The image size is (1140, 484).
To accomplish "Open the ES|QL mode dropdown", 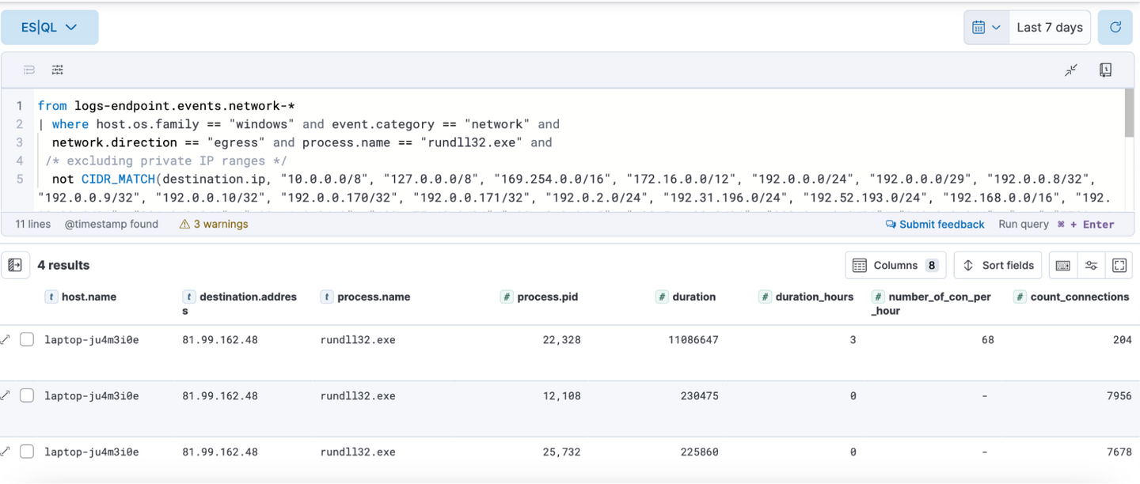I will tap(49, 28).
